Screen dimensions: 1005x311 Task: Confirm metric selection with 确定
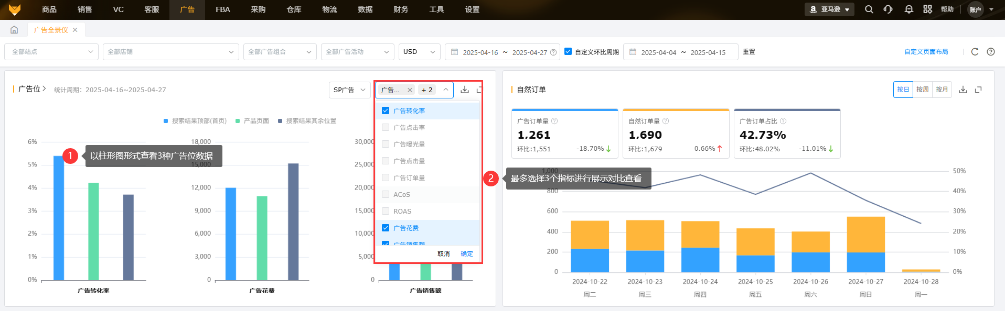point(466,254)
